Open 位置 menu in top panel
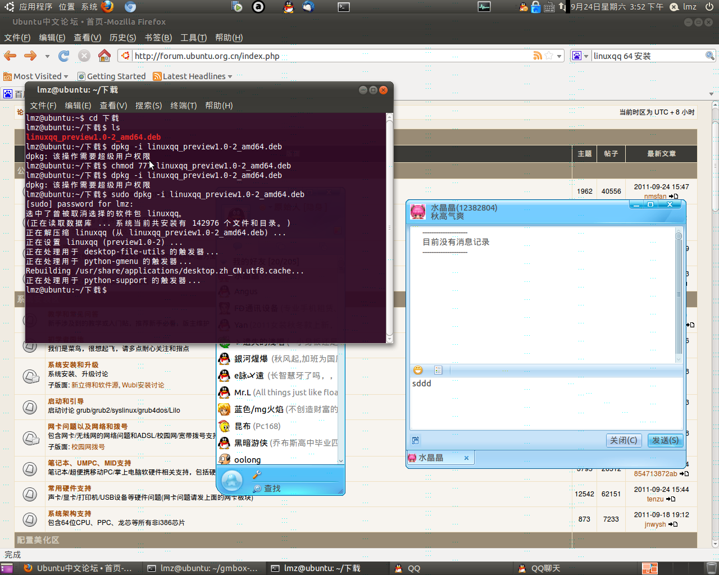719x575 pixels. [x=66, y=7]
